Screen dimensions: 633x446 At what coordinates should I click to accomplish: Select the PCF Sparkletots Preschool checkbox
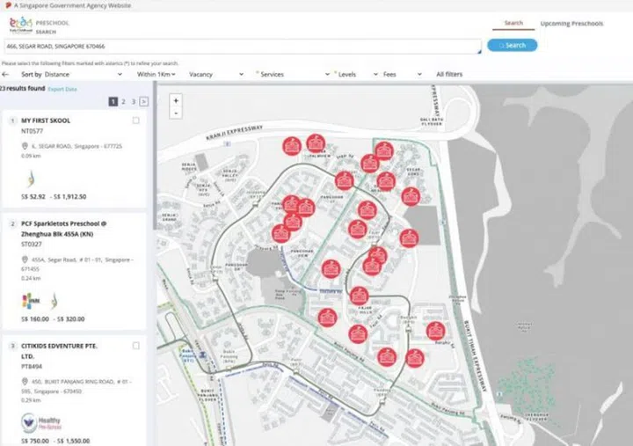point(135,224)
